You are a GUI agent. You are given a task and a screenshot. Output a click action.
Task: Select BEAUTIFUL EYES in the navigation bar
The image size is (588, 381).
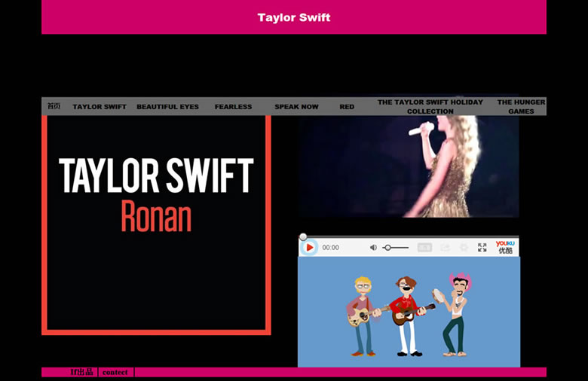pyautogui.click(x=167, y=107)
